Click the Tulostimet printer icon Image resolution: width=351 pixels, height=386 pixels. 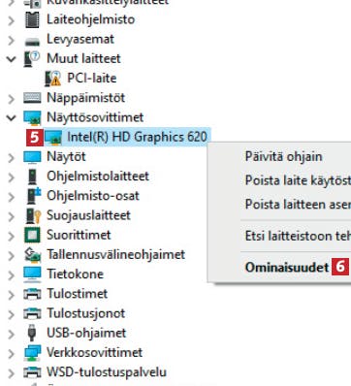click(32, 294)
